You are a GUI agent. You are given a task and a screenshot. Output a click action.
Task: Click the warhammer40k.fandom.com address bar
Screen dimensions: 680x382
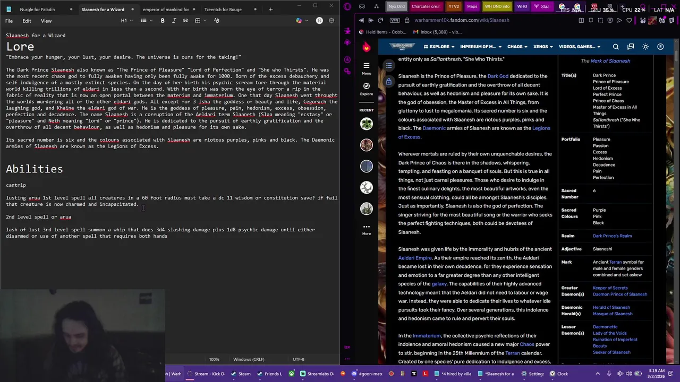462,20
